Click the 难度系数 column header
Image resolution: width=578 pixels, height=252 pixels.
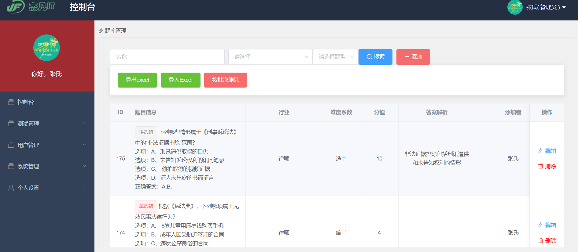341,112
